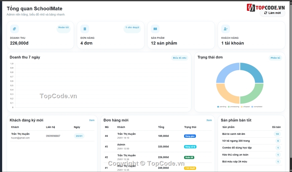Click the Phân bổ badge
This screenshot has width=292, height=172.
(275, 58)
